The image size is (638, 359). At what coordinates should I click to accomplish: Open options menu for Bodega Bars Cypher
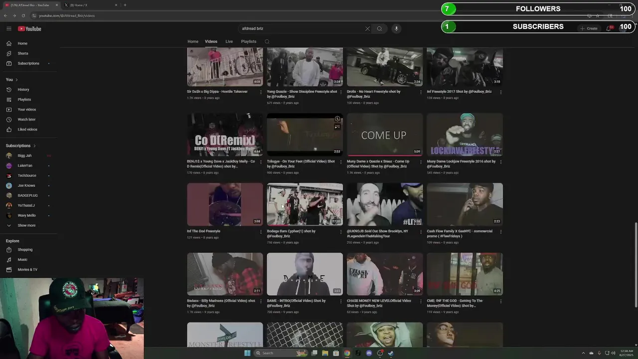(x=340, y=231)
